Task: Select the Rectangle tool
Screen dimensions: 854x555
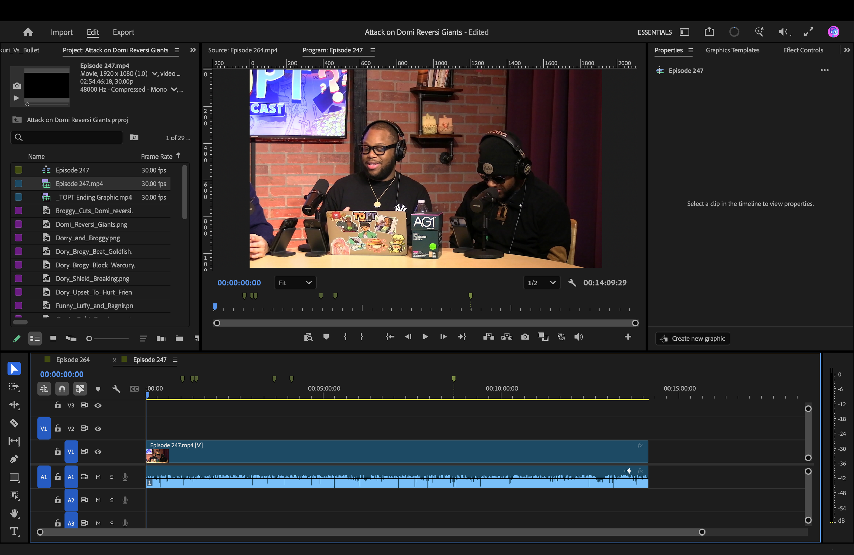Action: (14, 477)
